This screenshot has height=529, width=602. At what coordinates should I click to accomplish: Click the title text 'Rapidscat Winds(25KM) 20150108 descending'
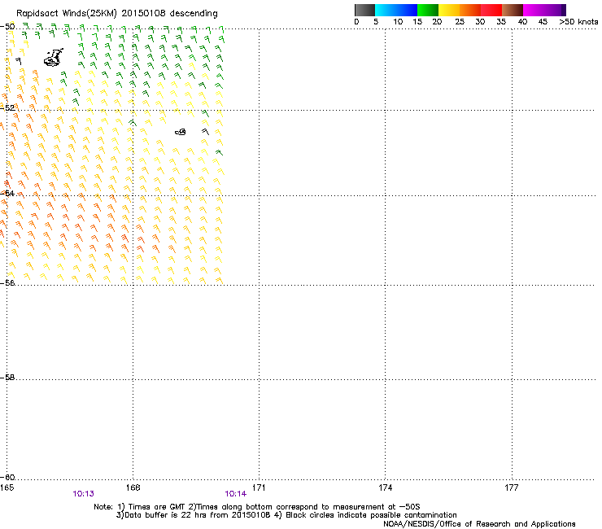coord(116,13)
